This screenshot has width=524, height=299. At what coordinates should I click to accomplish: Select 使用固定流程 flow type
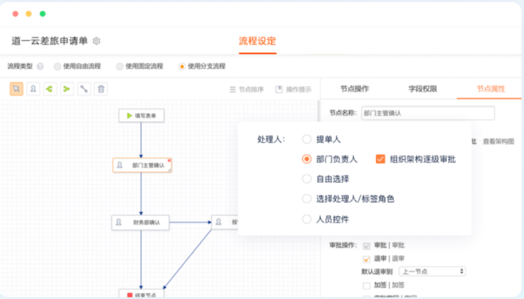[120, 66]
